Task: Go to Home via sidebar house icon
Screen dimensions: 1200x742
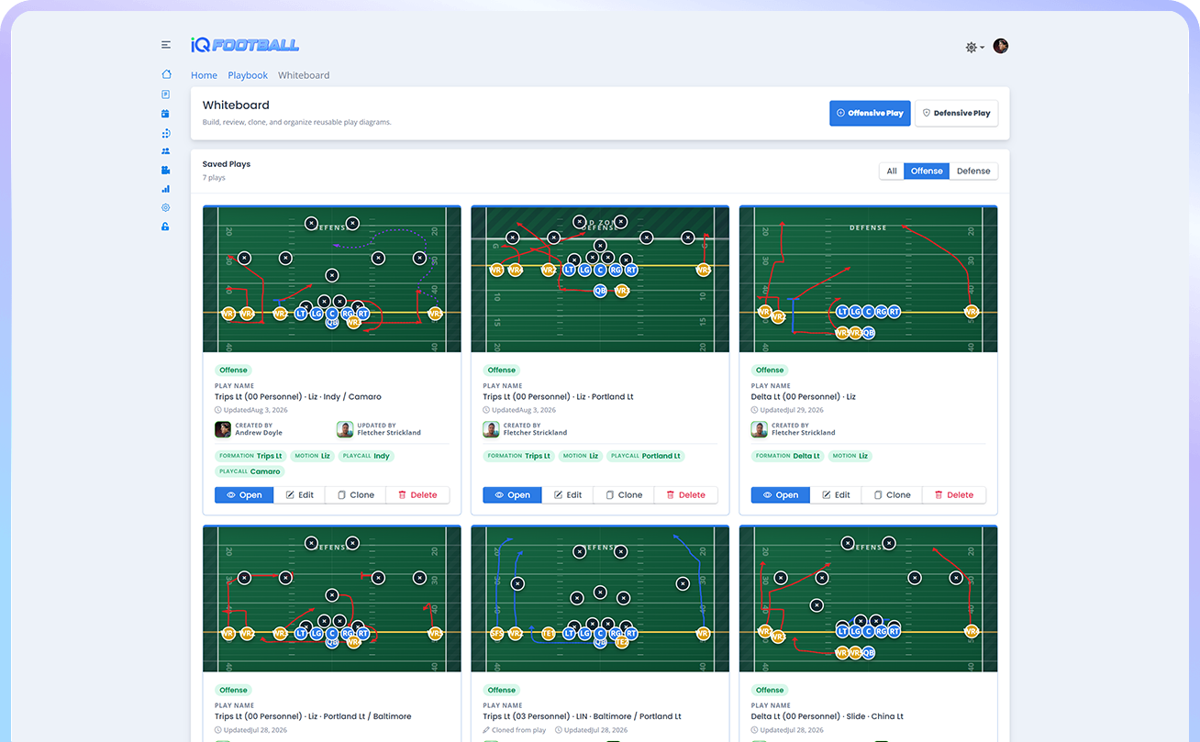Action: 166,74
